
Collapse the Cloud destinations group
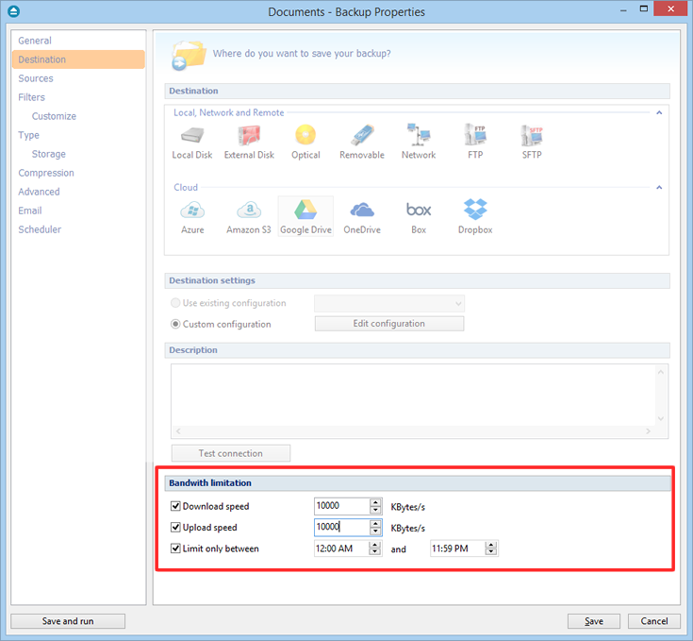(x=659, y=187)
